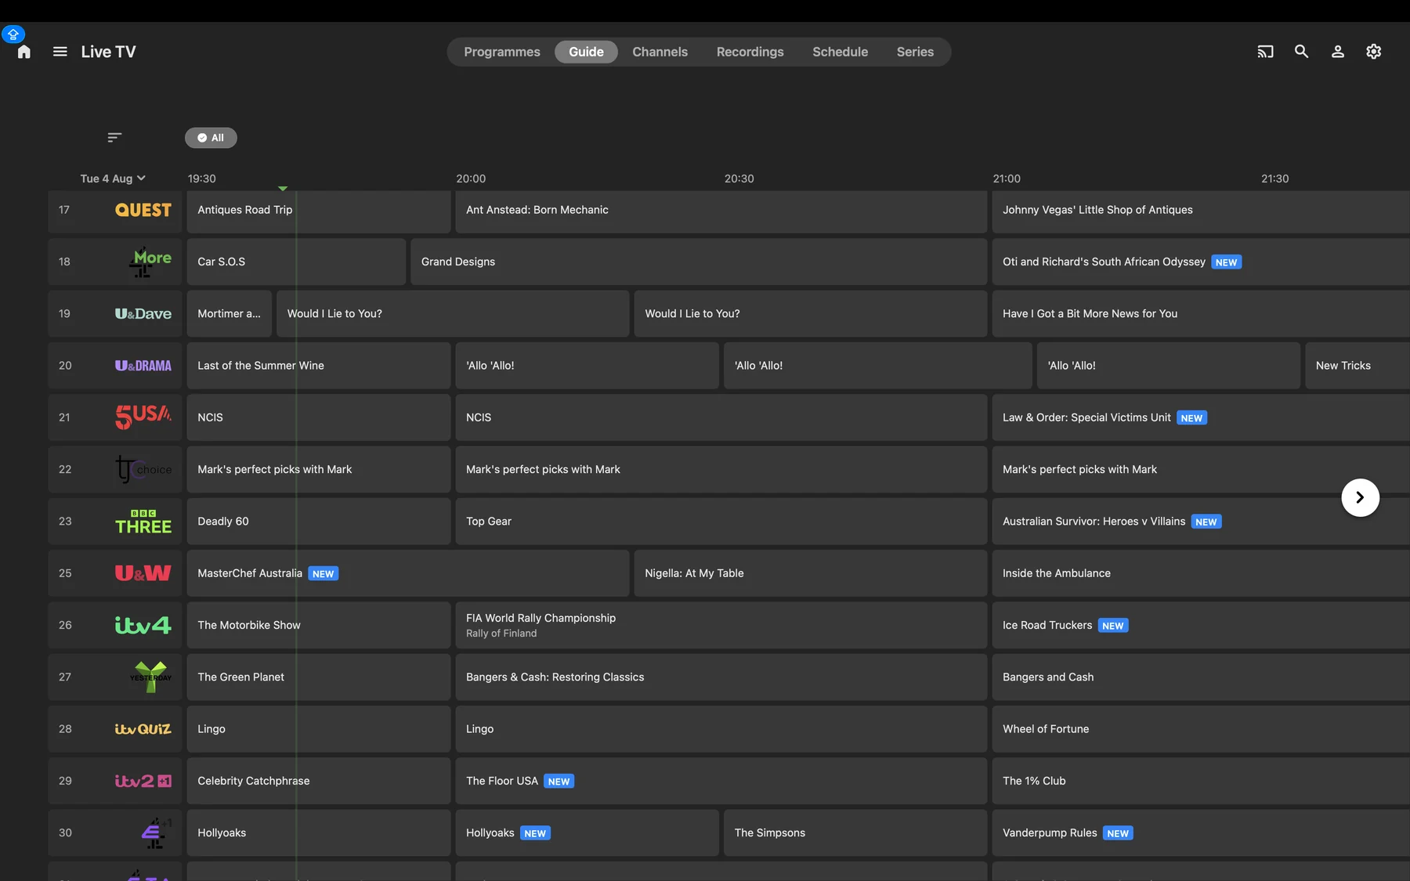Select the E4 +1 channel logo
Screen dimensions: 1410x881
point(156,832)
